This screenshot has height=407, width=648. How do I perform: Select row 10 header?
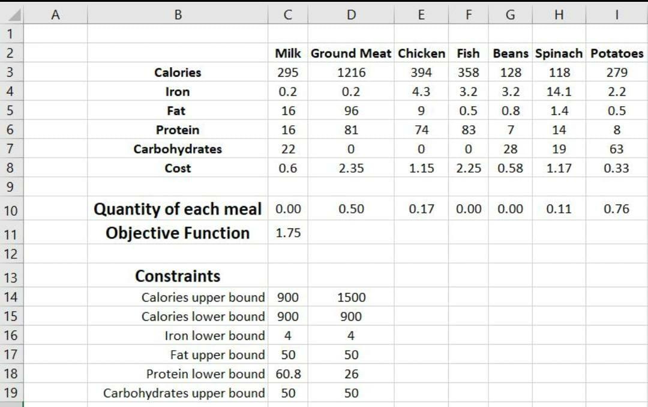[11, 210]
